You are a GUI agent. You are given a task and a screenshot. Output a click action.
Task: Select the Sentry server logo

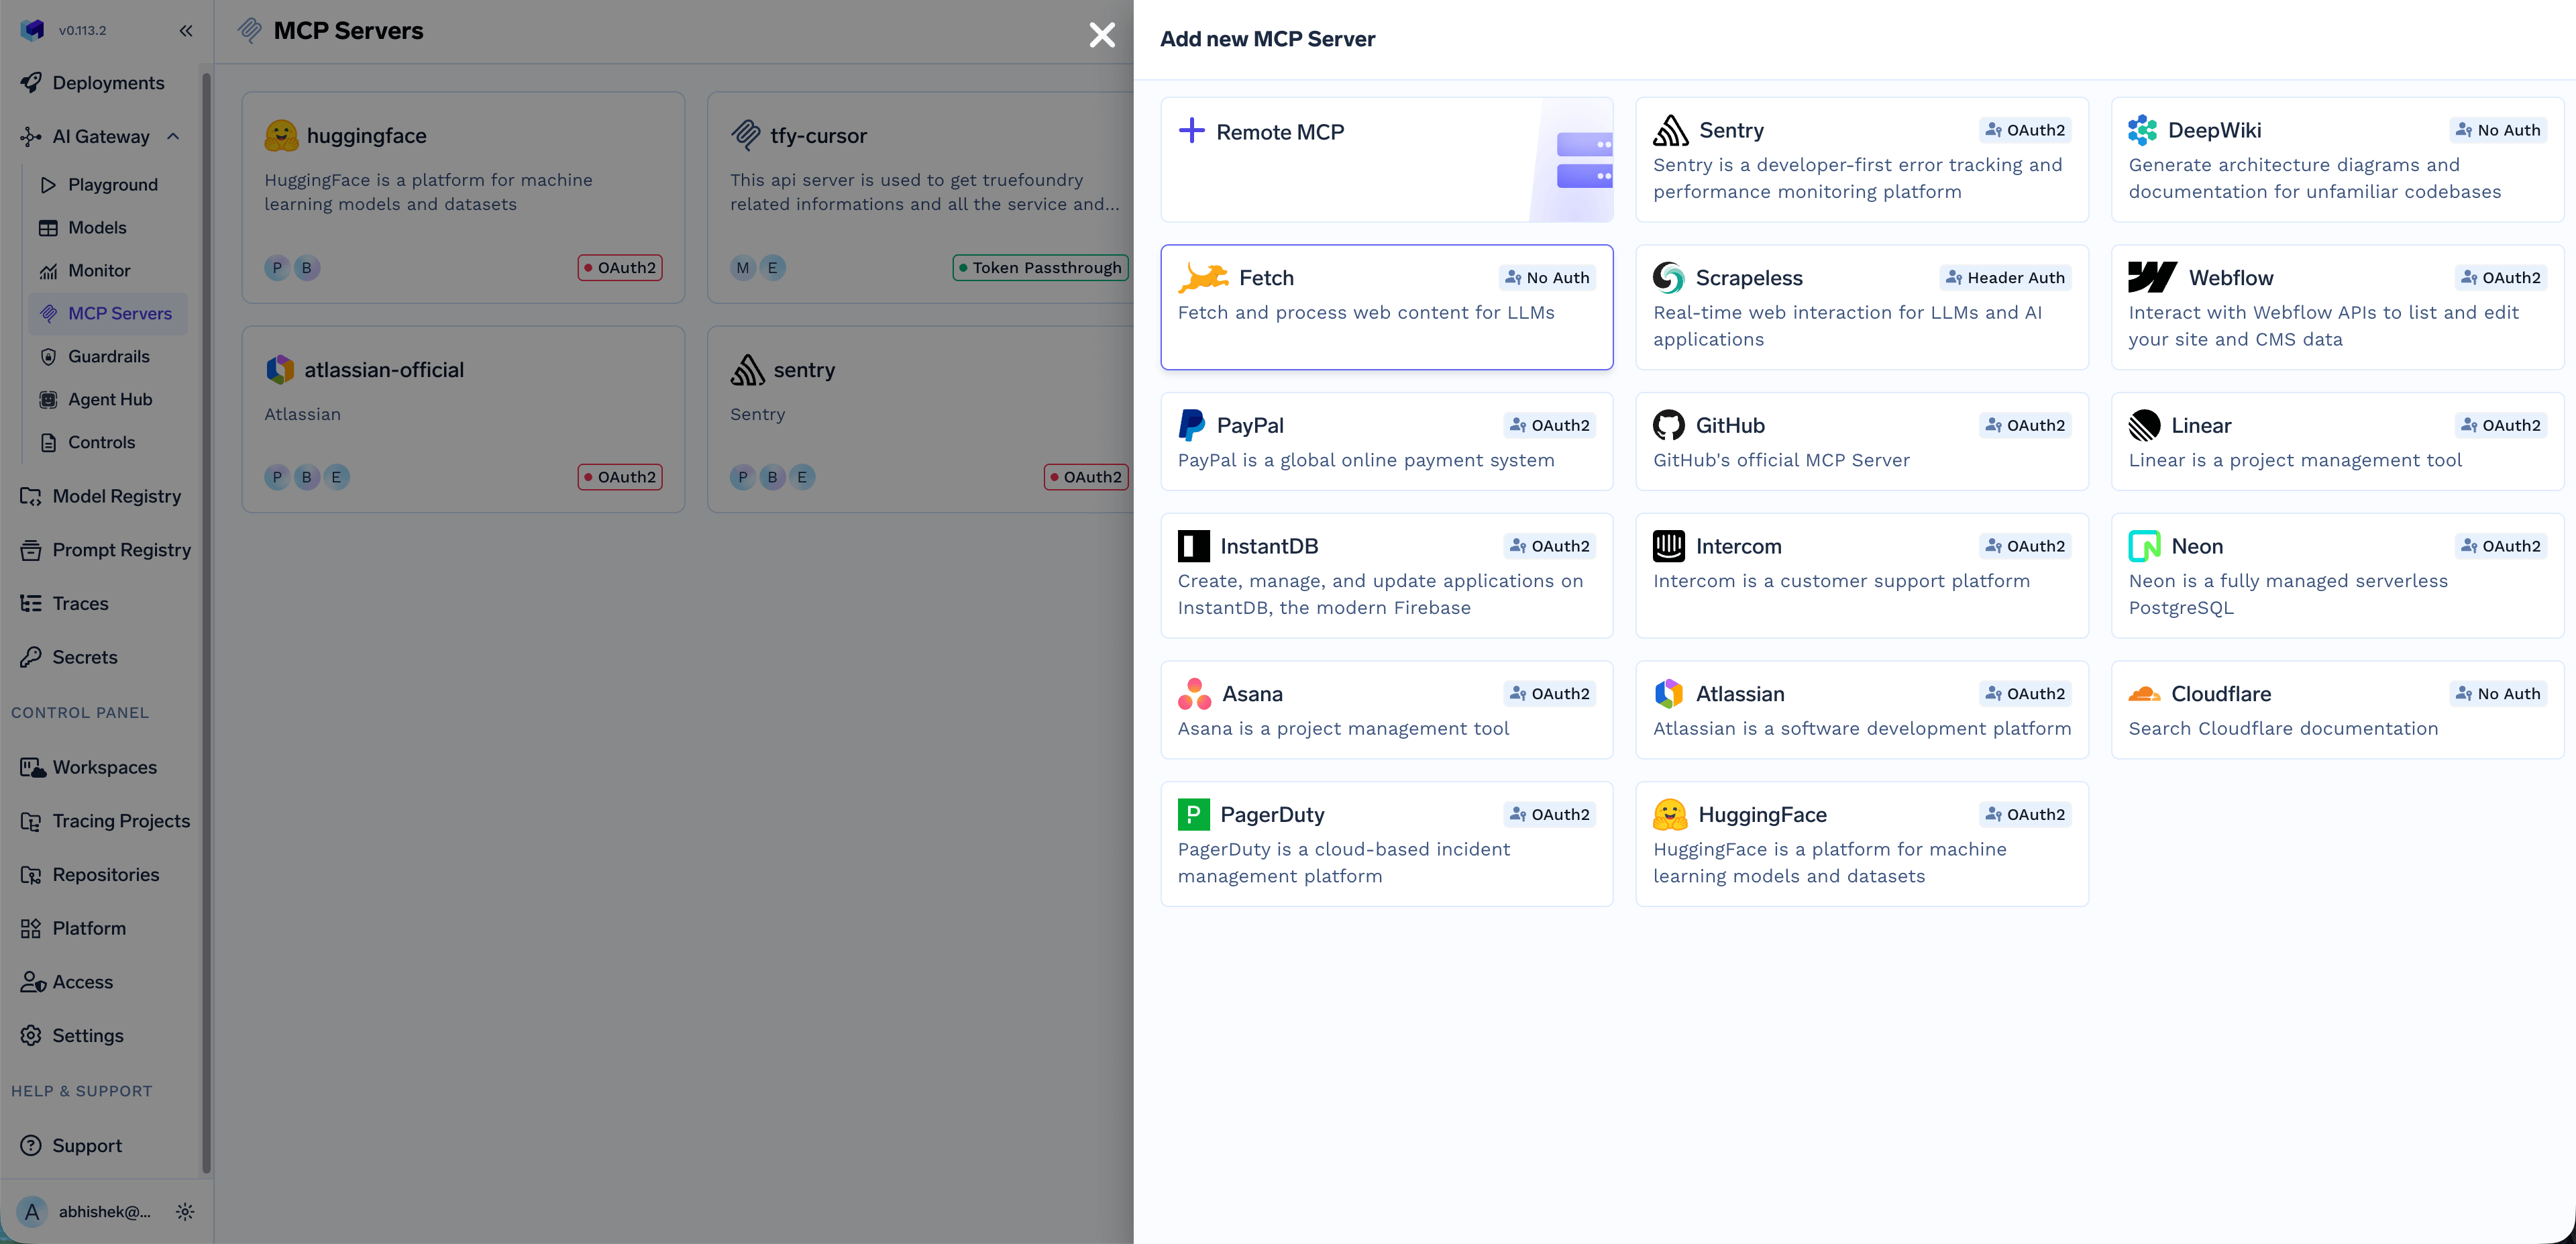(x=1670, y=130)
